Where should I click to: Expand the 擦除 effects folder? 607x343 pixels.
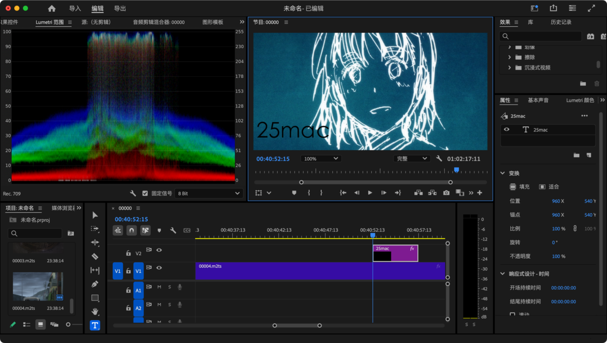pos(509,57)
